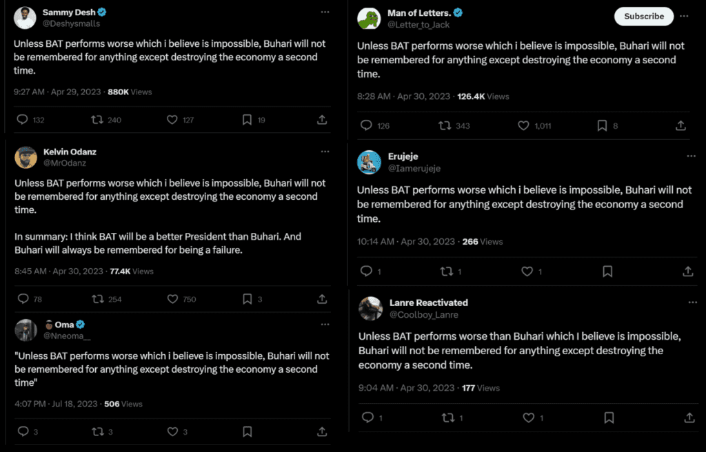Viewport: 706px width, 452px height.
Task: Bookmark Lanre Reactivated's tweet
Action: [609, 418]
